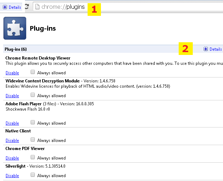Check Always allowed for Native Client
Image resolution: width=223 pixels, height=181 pixels.
pyautogui.click(x=33, y=139)
